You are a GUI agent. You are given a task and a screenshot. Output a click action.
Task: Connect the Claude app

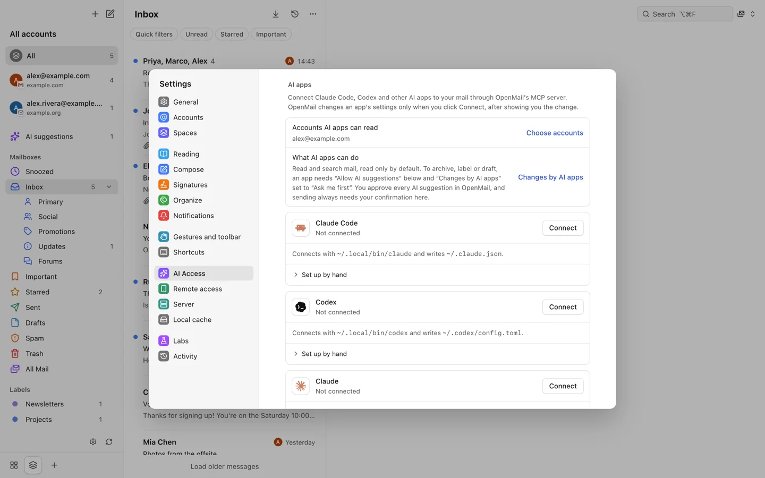tap(563, 386)
